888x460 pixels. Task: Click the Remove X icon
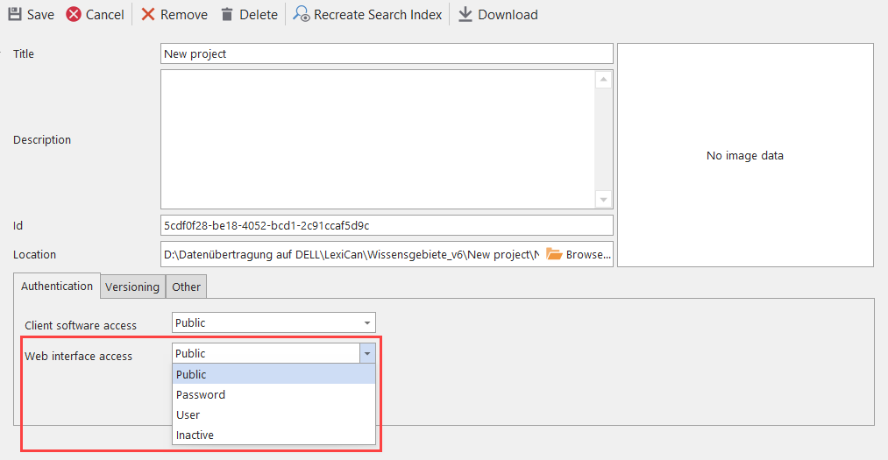tap(148, 15)
